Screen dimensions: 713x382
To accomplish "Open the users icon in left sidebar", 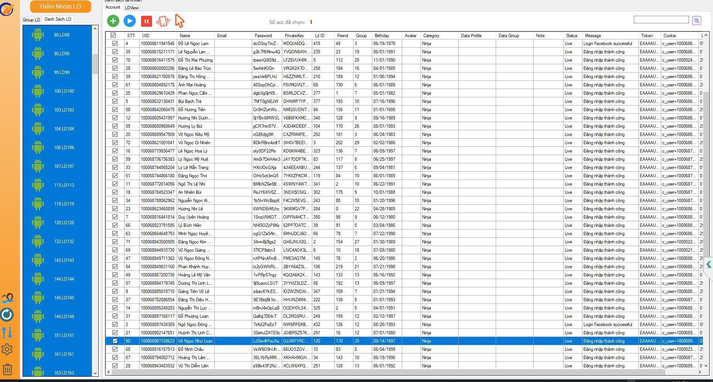I will click(8, 298).
